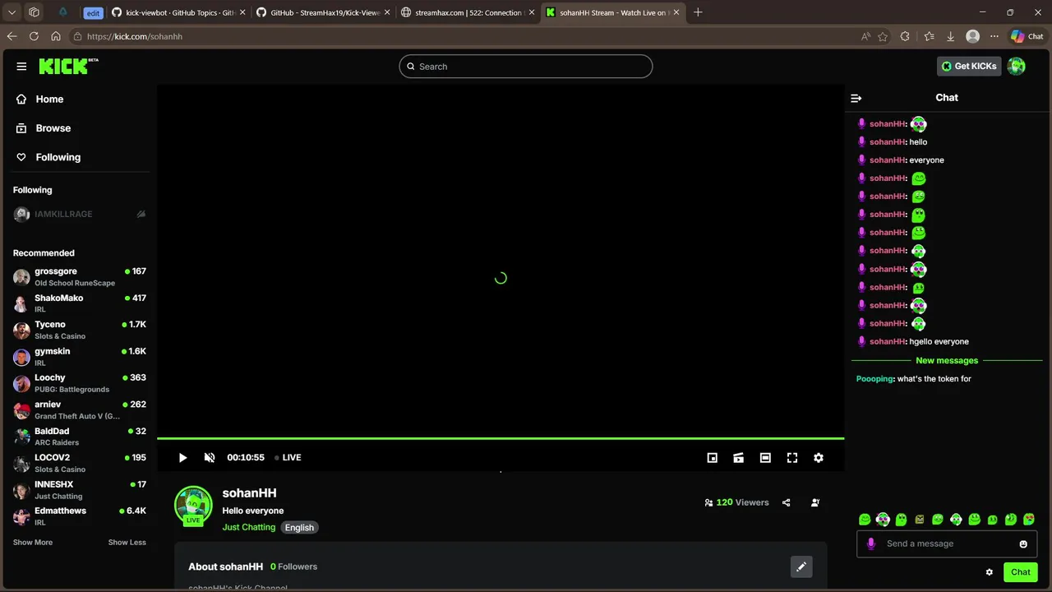This screenshot has height=592, width=1052.
Task: Open the browser home page
Action: tap(56, 36)
